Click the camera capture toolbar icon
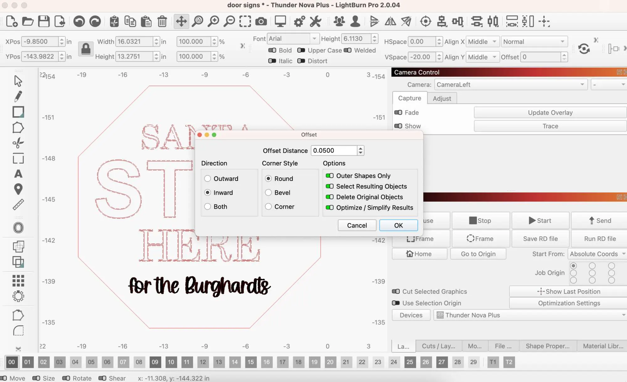The image size is (627, 382). tap(261, 21)
